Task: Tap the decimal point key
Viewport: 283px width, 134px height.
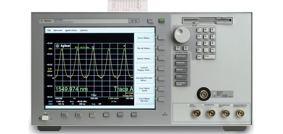Action: click(x=206, y=50)
